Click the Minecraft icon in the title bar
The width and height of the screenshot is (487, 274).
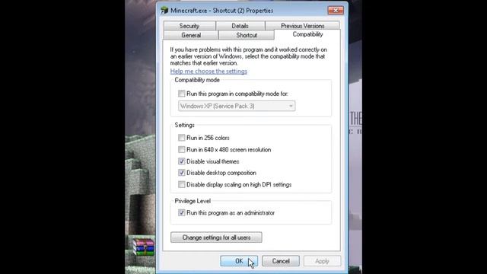(x=164, y=11)
